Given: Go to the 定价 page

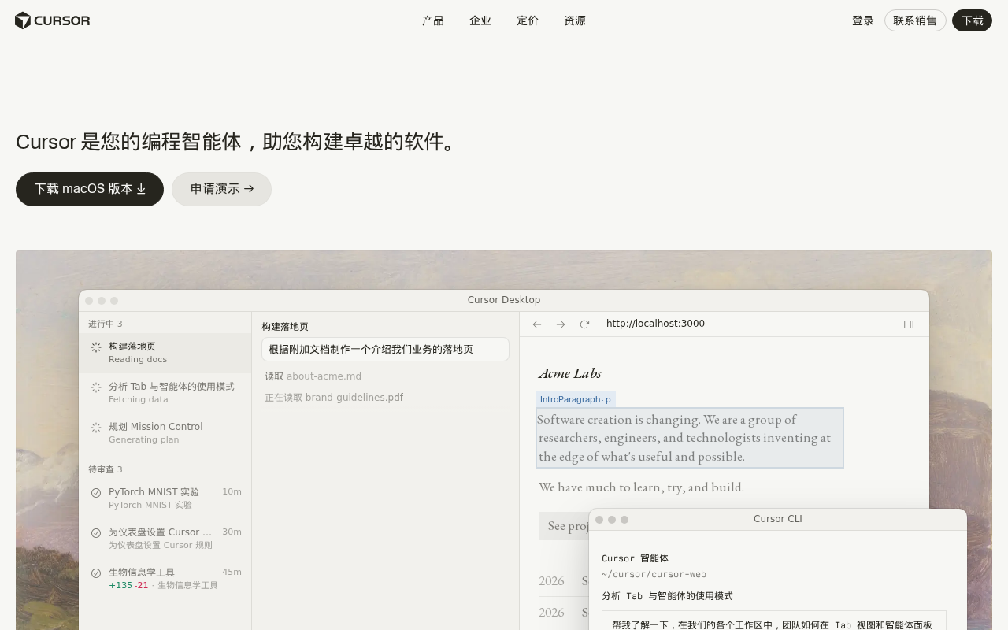Looking at the screenshot, I should [528, 20].
